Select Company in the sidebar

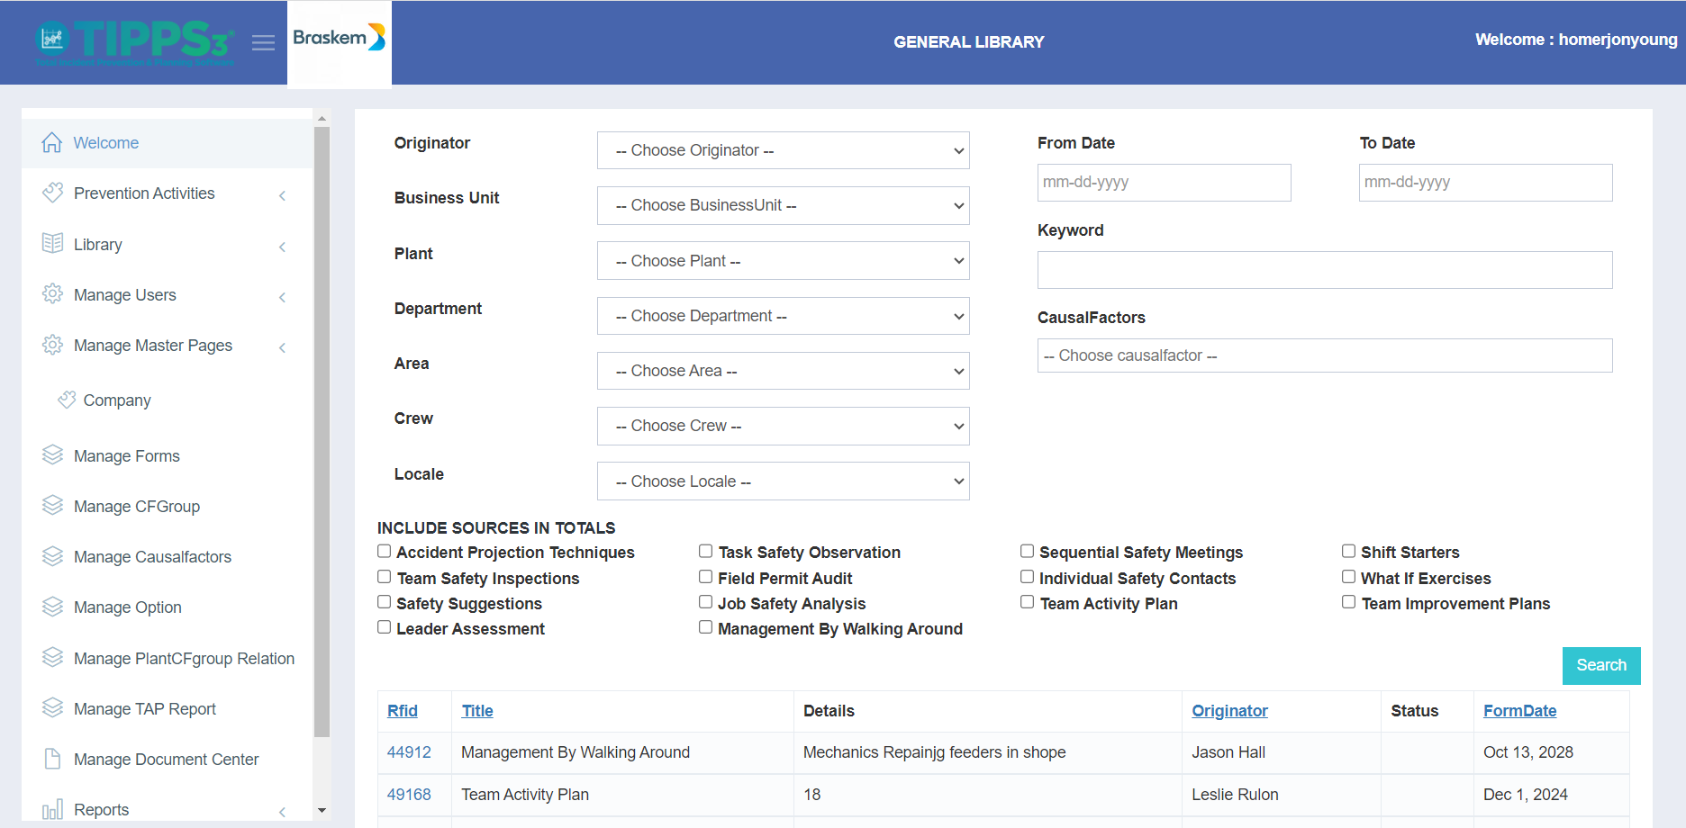tap(116, 400)
